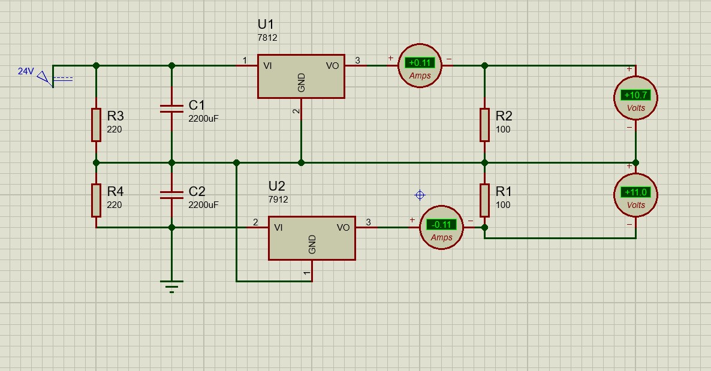Select the ammeter reading -0.11 Amps
Screen dimensions: 711x371
[x=441, y=228]
